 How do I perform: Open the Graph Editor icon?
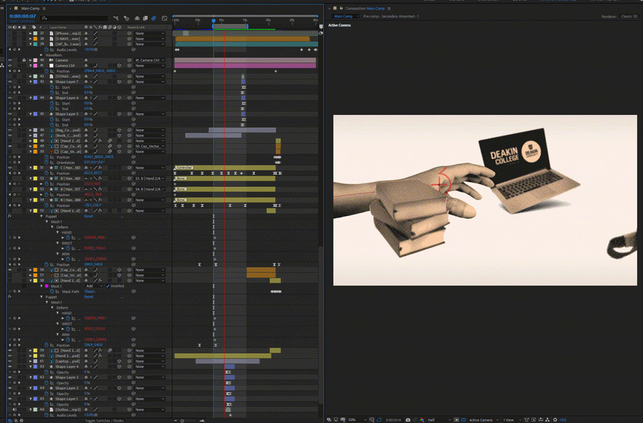coord(165,18)
